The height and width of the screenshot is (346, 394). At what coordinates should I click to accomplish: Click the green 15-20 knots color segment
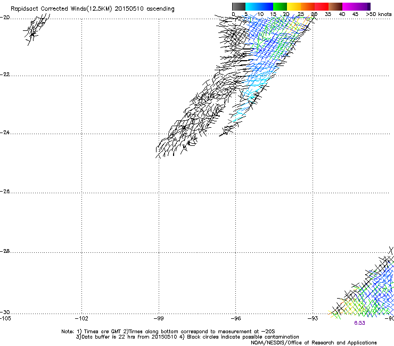click(280, 6)
